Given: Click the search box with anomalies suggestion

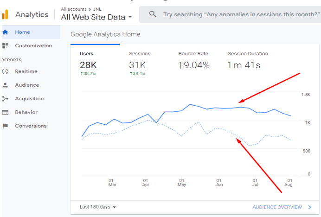Looking at the screenshot, I should coord(230,14).
